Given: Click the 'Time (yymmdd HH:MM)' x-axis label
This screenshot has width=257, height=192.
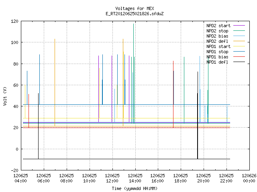Looking at the screenshot, I should pos(135,188).
